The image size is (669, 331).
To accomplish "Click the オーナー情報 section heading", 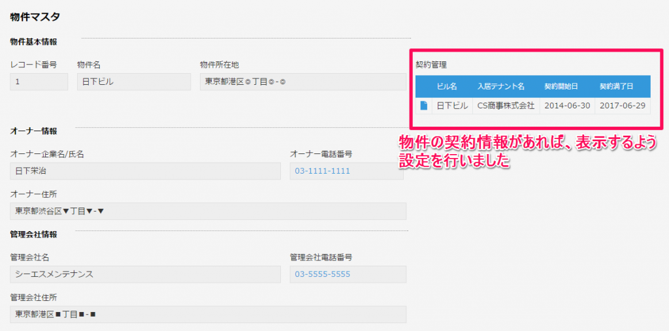I will (x=34, y=131).
